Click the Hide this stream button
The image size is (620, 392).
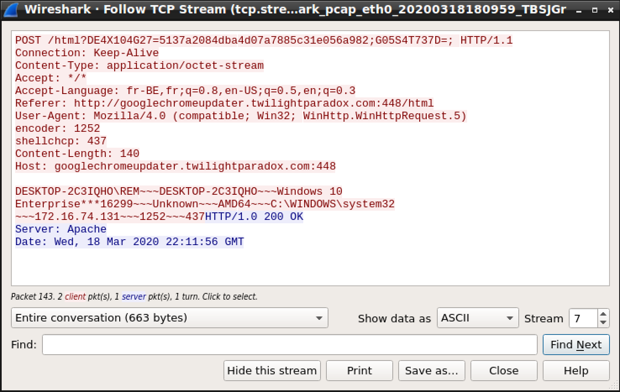272,371
